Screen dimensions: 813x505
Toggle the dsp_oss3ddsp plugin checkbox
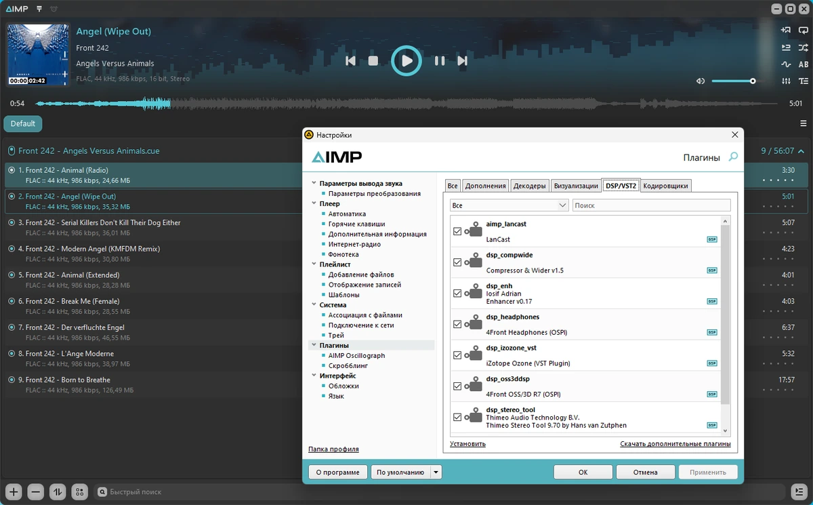tap(457, 386)
